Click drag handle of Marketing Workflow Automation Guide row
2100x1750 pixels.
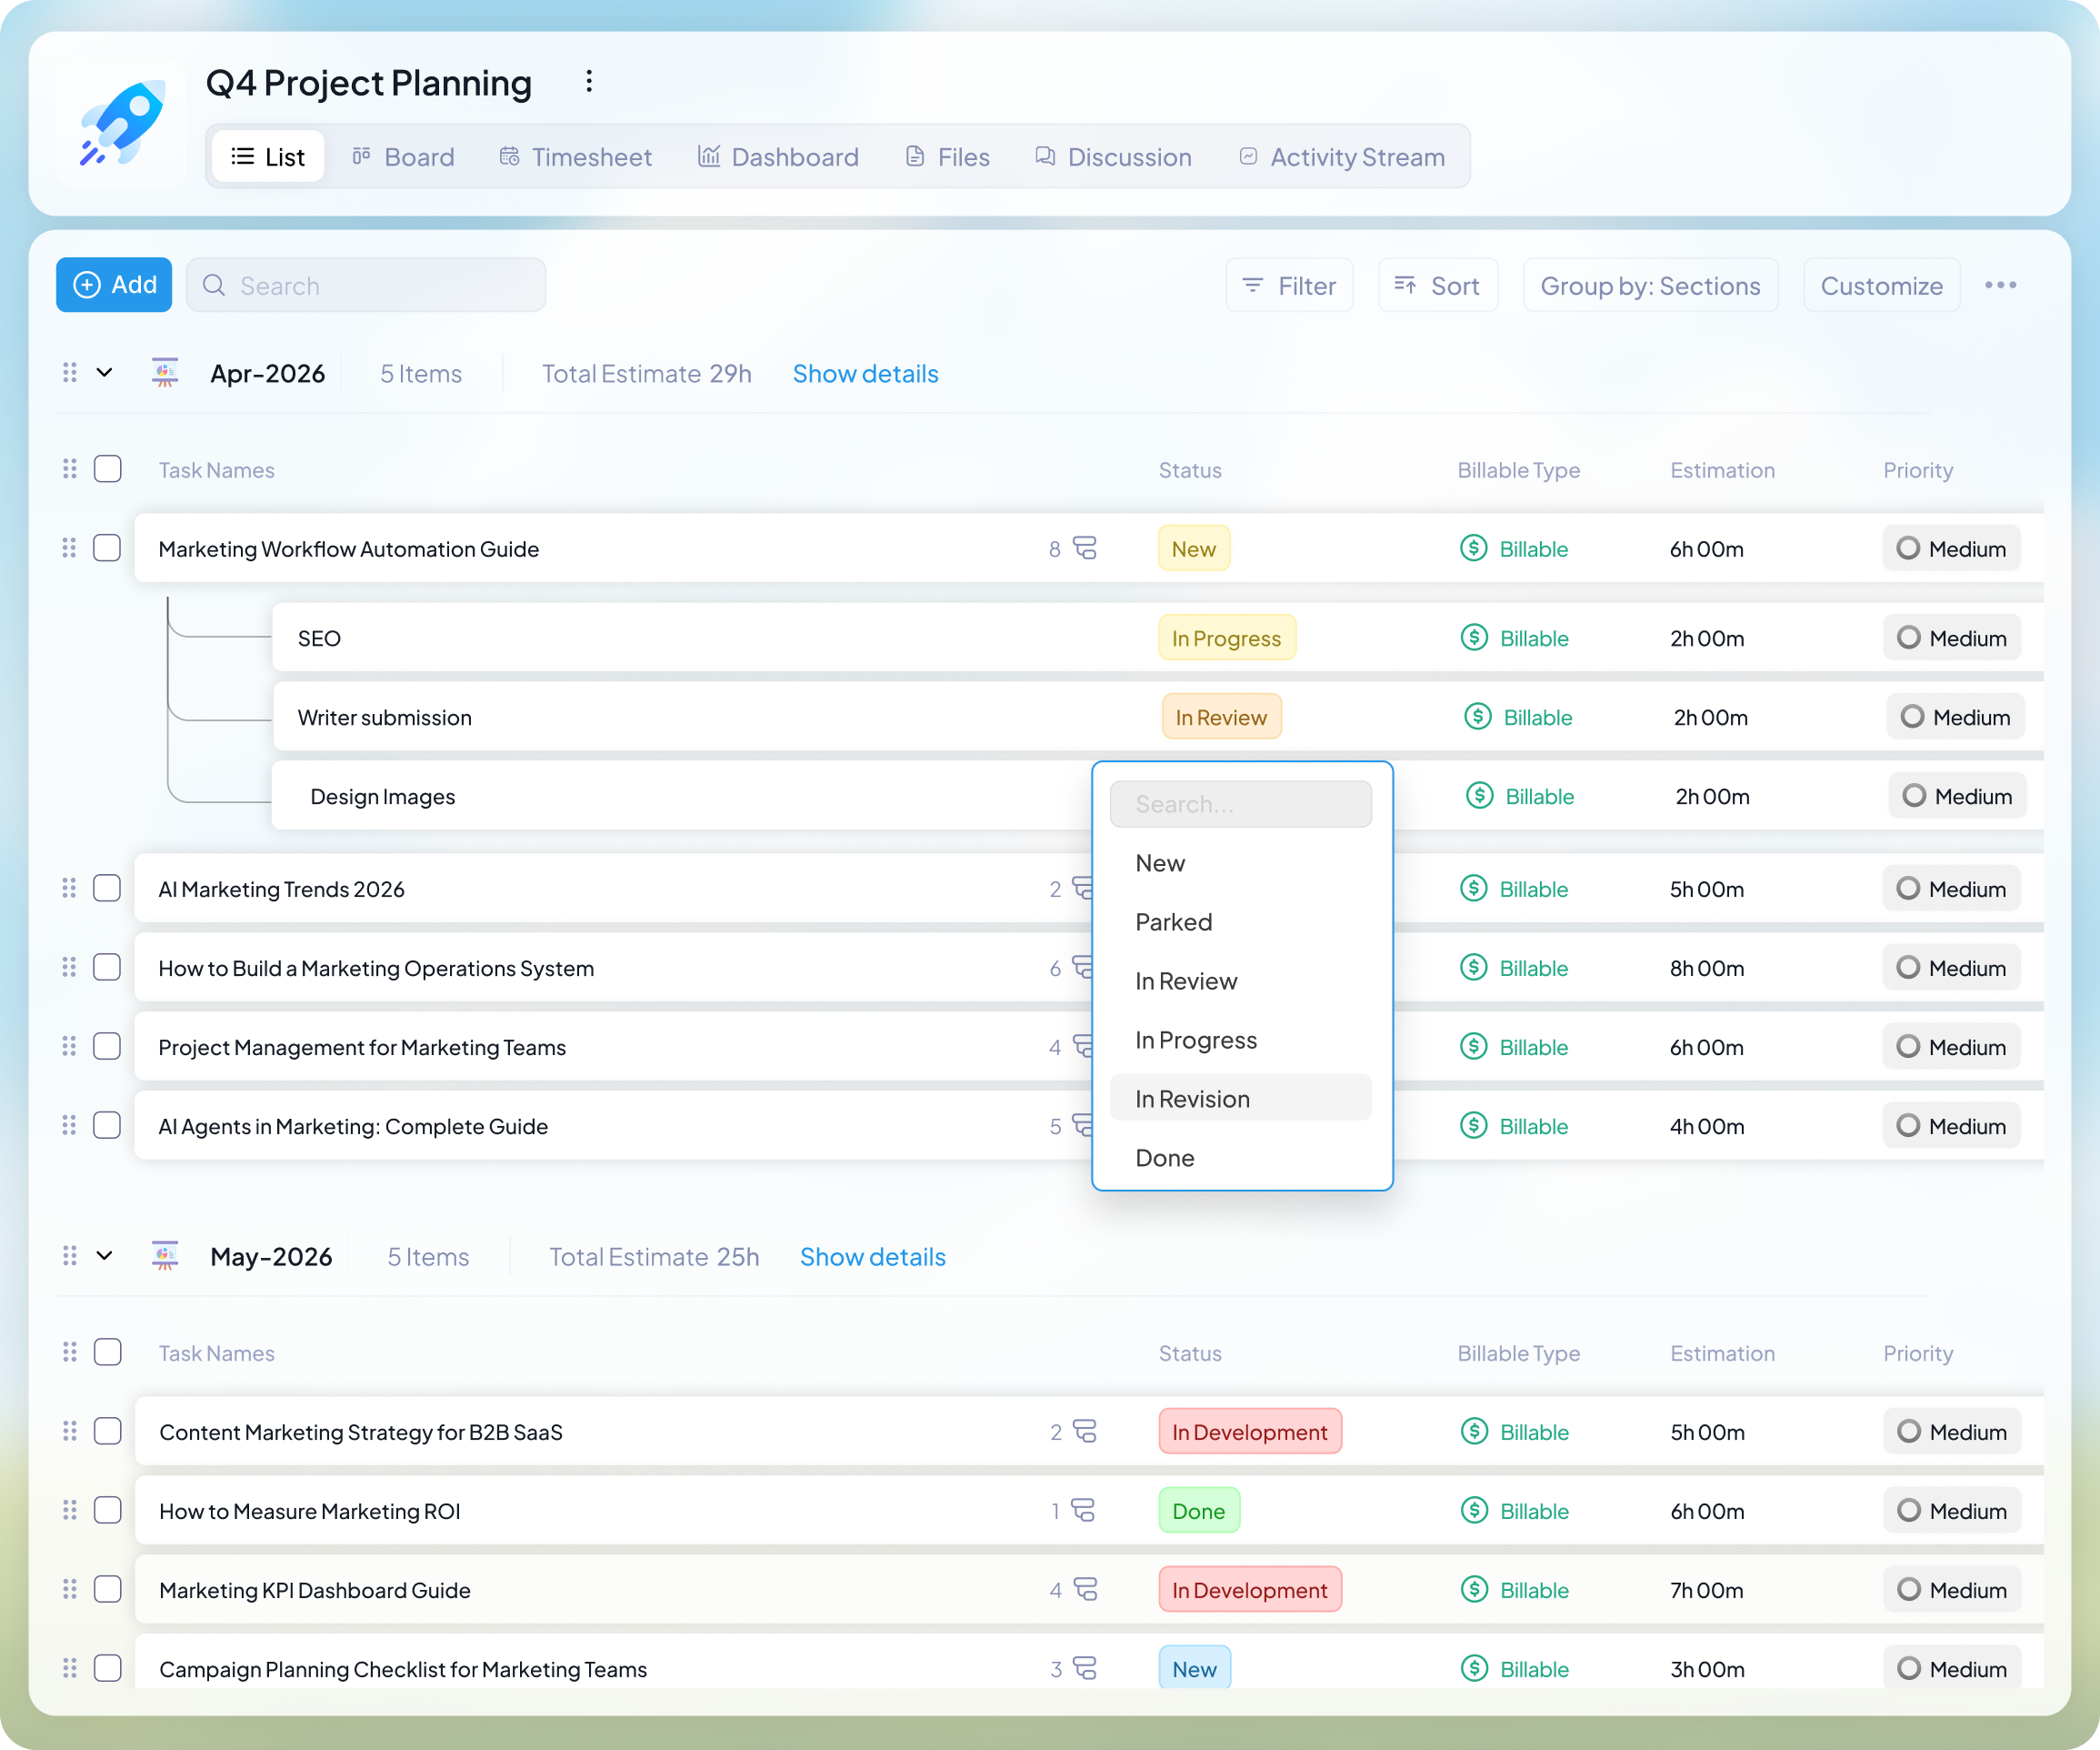pos(69,548)
